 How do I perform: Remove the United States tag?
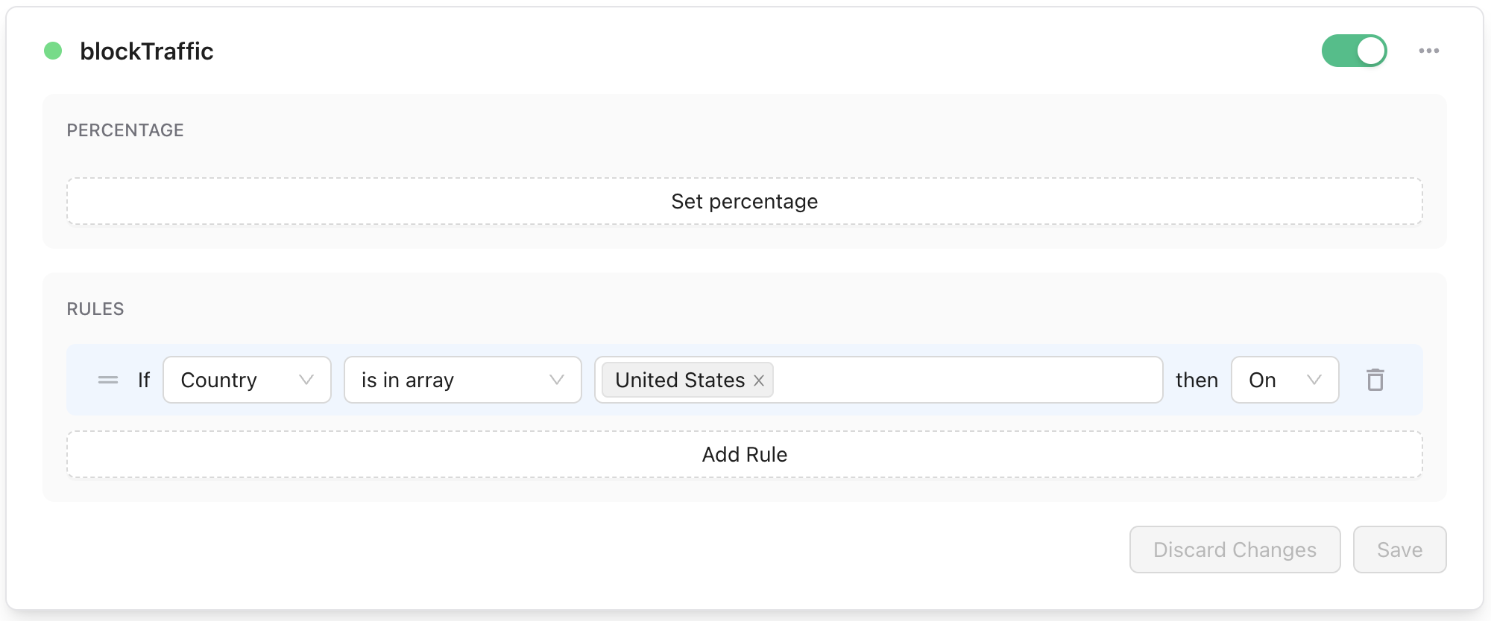pyautogui.click(x=759, y=380)
